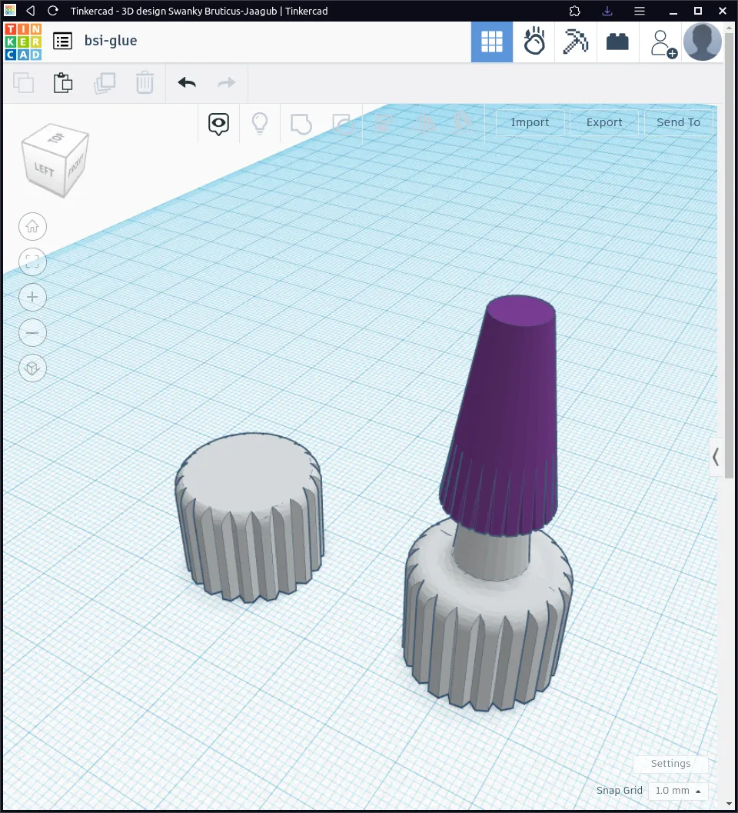The height and width of the screenshot is (813, 738).
Task: Select the 3D design grid view
Action: 491,42
